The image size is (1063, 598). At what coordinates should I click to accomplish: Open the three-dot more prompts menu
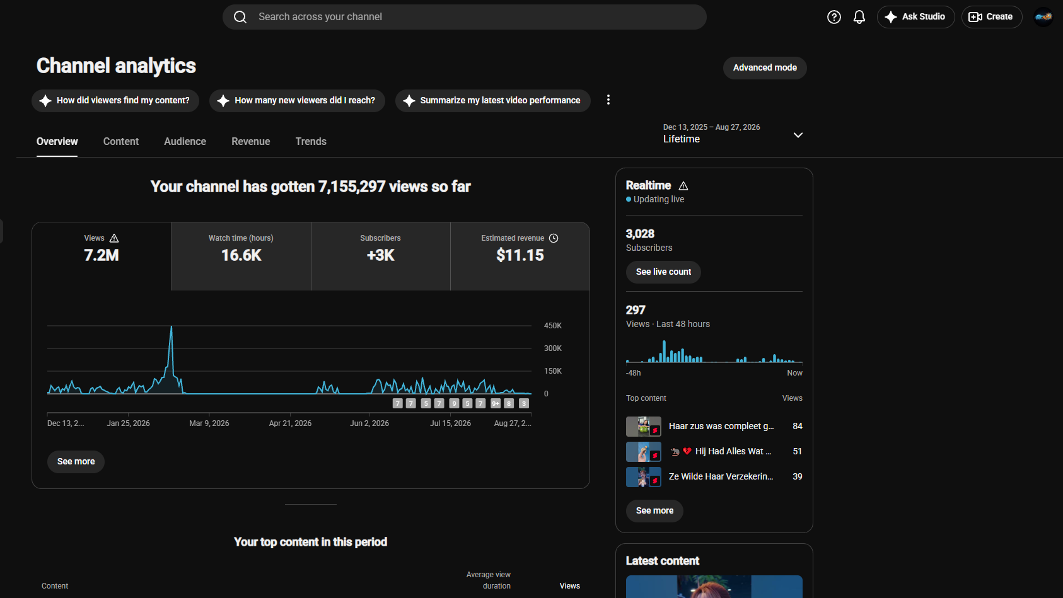608,100
